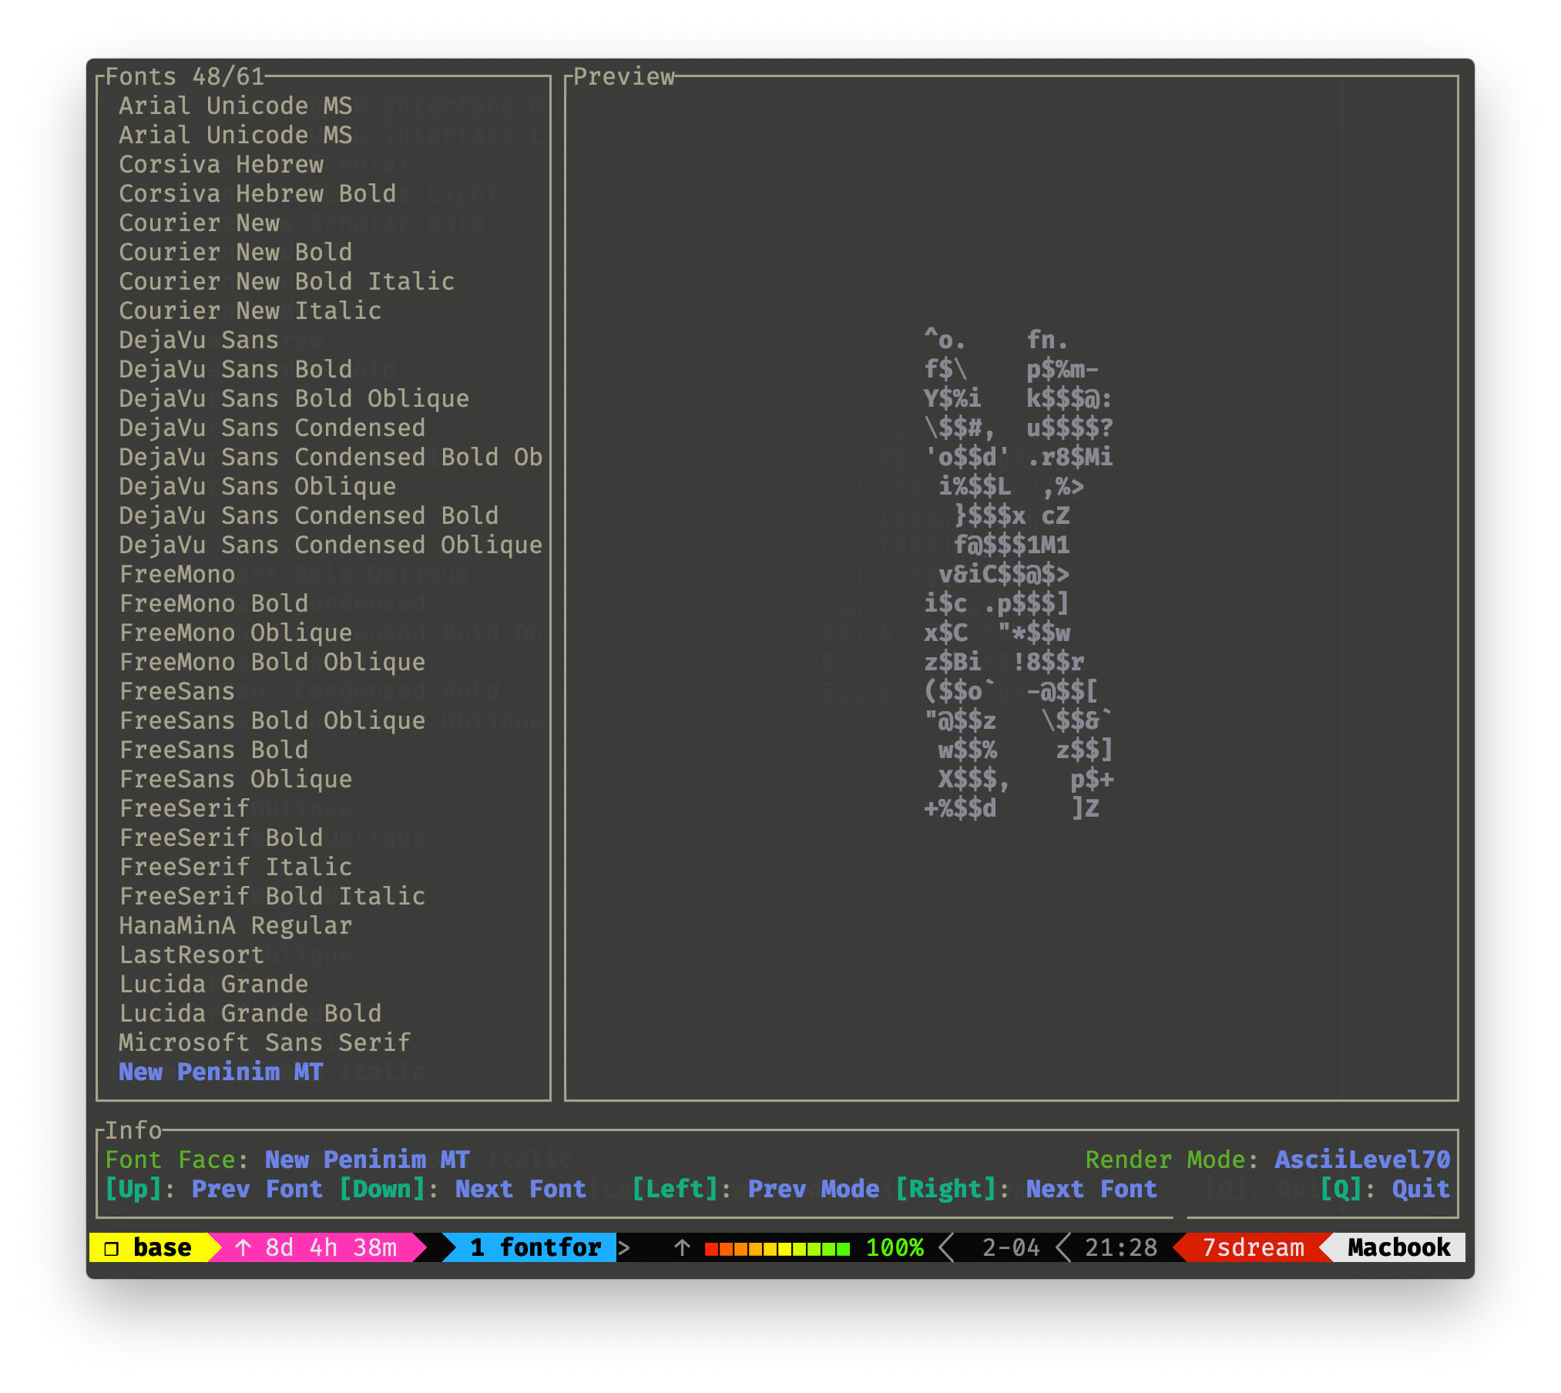Image resolution: width=1561 pixels, height=1393 pixels.
Task: Click the up arrow before 8d 4h 38m
Action: (x=243, y=1247)
